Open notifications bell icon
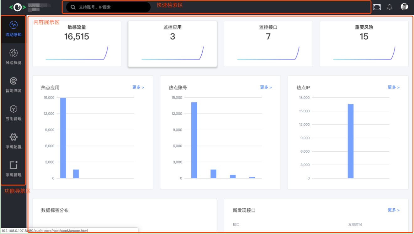 pos(390,7)
